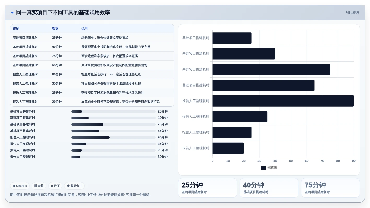Select the row 研发项目字段和迭代数据有利于技术团队统计
This screenshot has width=370, height=208.
[92, 93]
